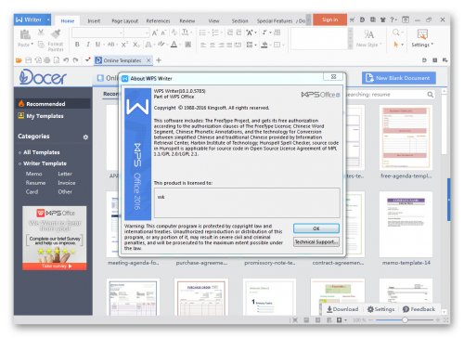
Task: Click the Redo arrow icon
Action: tap(75, 60)
